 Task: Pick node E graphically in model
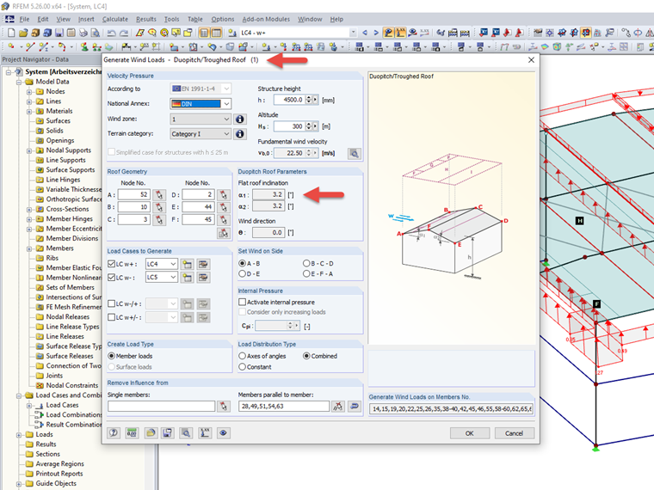click(x=224, y=207)
